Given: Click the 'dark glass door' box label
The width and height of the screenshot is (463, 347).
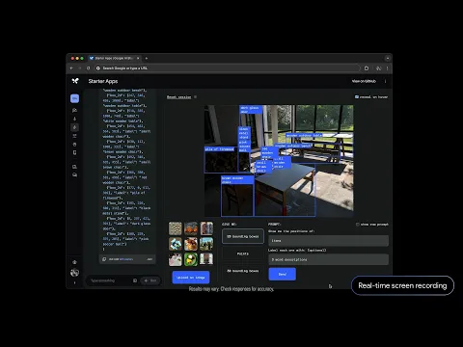Looking at the screenshot, I should [x=251, y=110].
